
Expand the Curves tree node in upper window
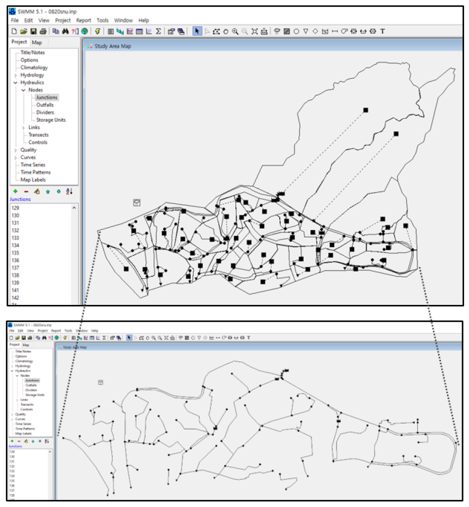(x=15, y=158)
